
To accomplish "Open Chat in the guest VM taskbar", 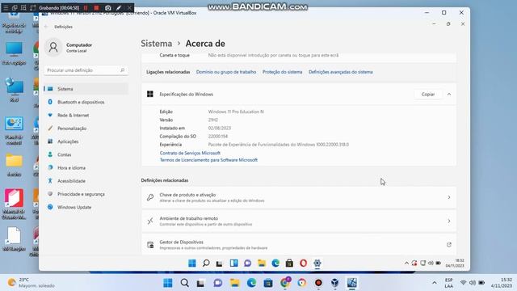I will tap(248, 263).
